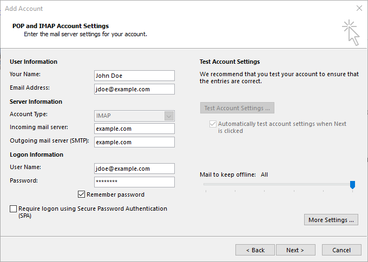Screen dimensions: 368x262
Task: Click the Mail to keep offline slider handle
Action: pyautogui.click(x=352, y=185)
